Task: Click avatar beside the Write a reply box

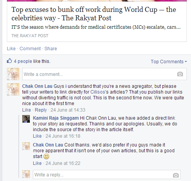Action: pos(26,174)
